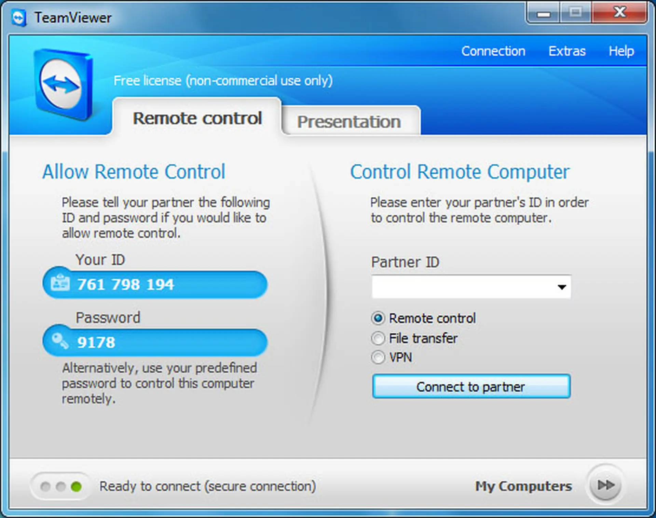Switch to the Remote control tab

click(197, 118)
